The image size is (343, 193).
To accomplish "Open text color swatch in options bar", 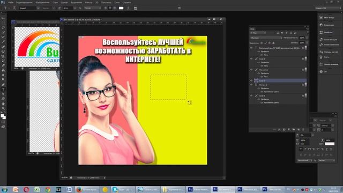I will point(121,8).
